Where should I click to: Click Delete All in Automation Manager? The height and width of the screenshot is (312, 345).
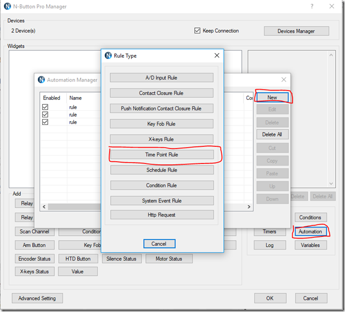pos(273,134)
